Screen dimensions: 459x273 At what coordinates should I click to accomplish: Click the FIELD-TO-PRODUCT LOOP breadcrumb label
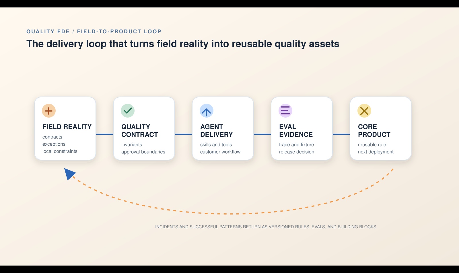point(119,32)
